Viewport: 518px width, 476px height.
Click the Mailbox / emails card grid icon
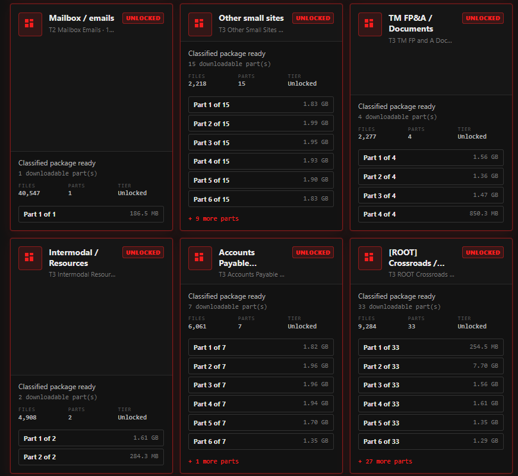click(30, 24)
